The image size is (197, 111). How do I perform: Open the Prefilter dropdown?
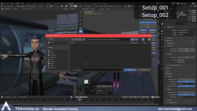click(x=187, y=35)
